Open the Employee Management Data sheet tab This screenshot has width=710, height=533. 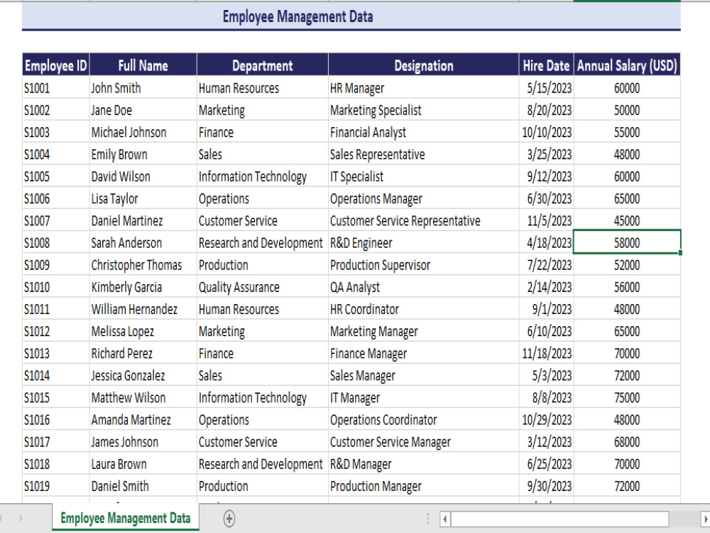click(126, 518)
